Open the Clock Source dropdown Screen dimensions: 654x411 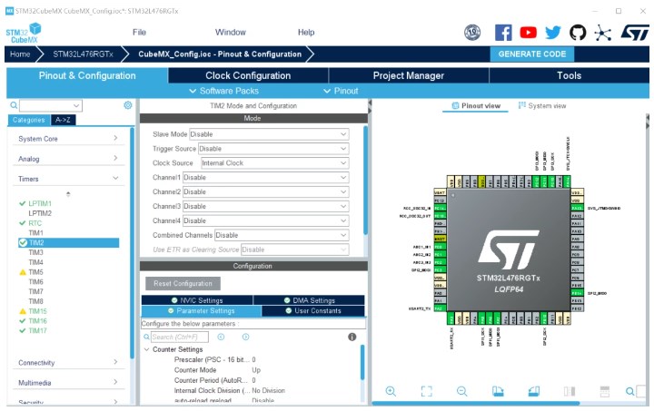click(273, 162)
